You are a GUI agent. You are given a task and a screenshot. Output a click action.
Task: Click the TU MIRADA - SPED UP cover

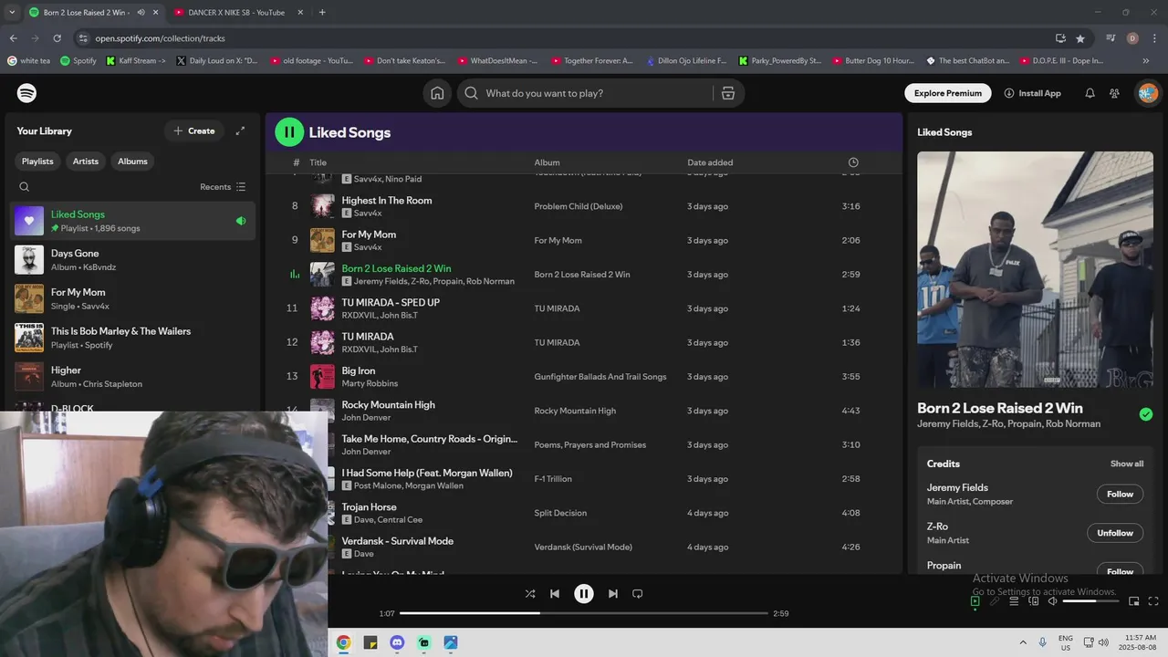[x=322, y=308]
